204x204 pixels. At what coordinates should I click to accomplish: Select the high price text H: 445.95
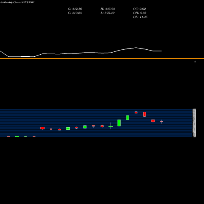click(x=108, y=9)
